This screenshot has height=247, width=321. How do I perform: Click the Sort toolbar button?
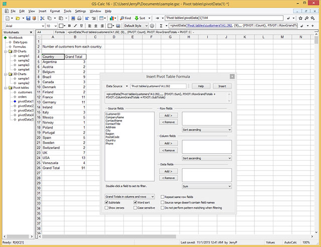[x=139, y=18]
